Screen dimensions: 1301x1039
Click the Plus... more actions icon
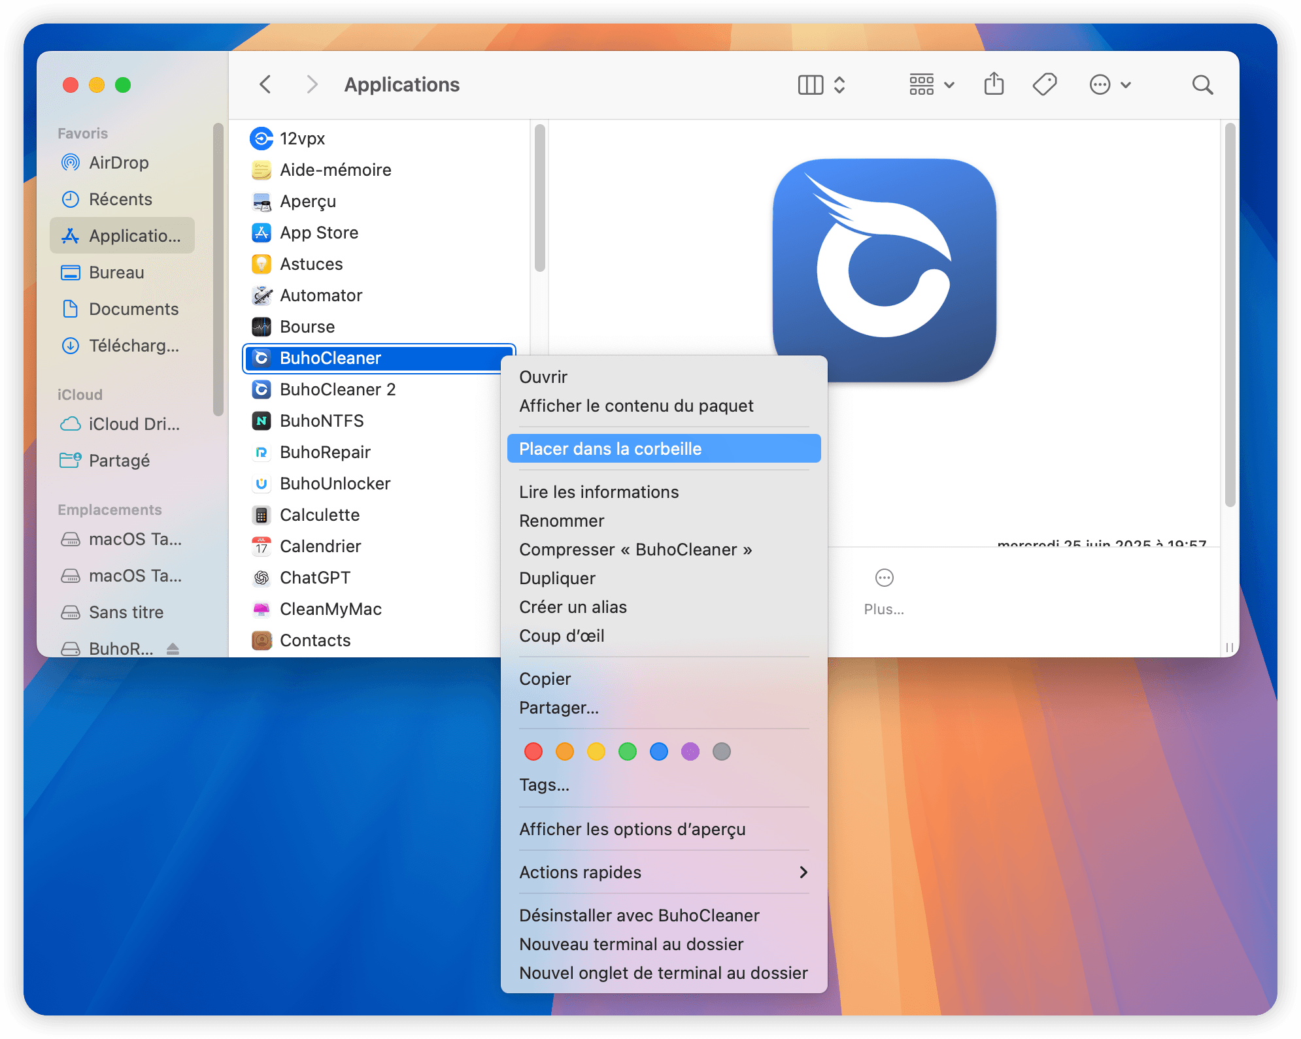[x=884, y=578]
